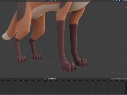Jump to the timeline end frame
127x95 pixels.
pos(56,79)
